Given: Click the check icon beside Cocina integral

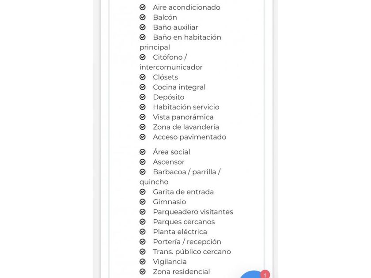Looking at the screenshot, I should pyautogui.click(x=143, y=87).
